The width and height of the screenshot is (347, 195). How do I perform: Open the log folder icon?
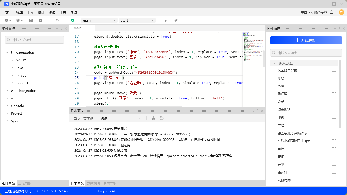click(x=162, y=118)
